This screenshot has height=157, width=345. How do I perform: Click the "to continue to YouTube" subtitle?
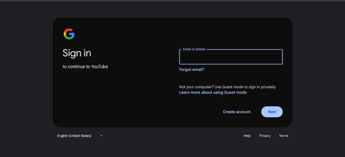point(85,67)
